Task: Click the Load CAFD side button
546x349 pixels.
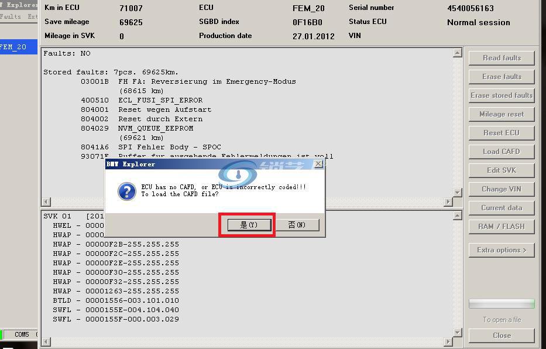Action: tap(502, 152)
